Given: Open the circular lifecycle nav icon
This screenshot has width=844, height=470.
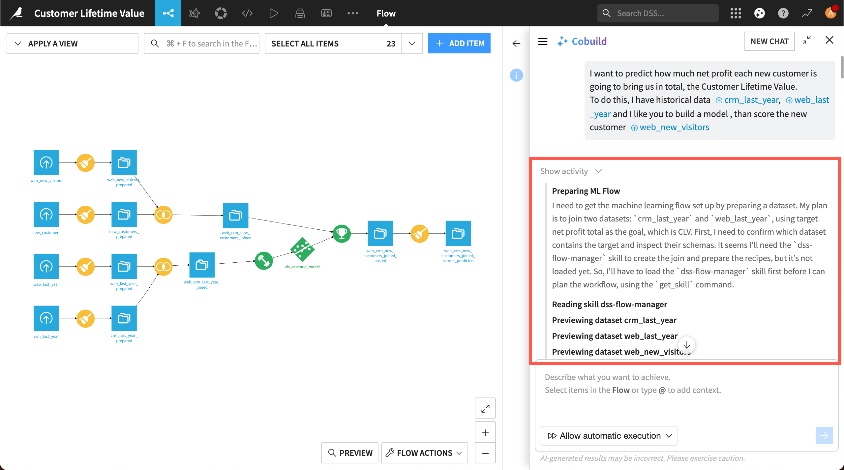Looking at the screenshot, I should tap(221, 13).
